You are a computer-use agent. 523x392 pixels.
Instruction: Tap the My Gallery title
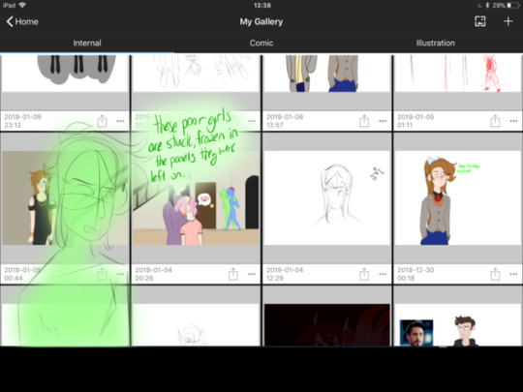tap(261, 21)
